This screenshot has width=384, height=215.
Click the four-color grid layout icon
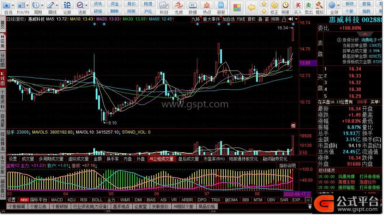click(x=237, y=7)
